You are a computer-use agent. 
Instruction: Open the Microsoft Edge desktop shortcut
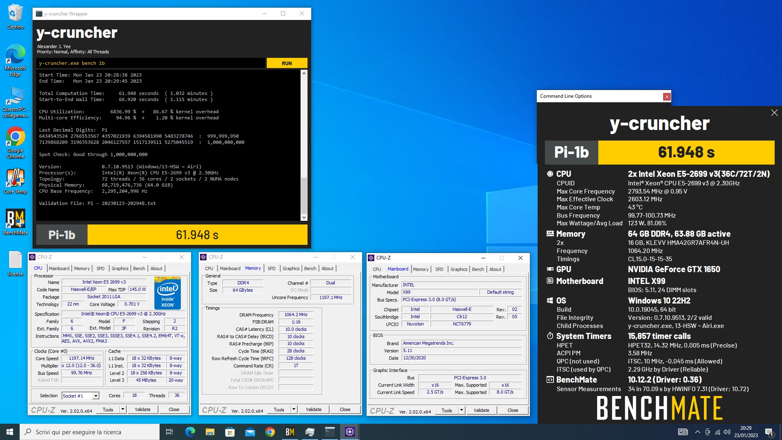pyautogui.click(x=15, y=60)
